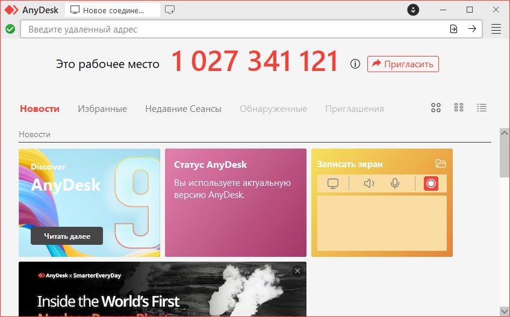Viewport: 510px width, 317px height.
Task: Click the Читать далее button
Action: pos(67,236)
